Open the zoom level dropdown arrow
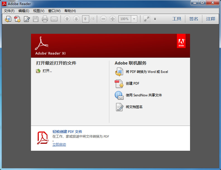 134,19
